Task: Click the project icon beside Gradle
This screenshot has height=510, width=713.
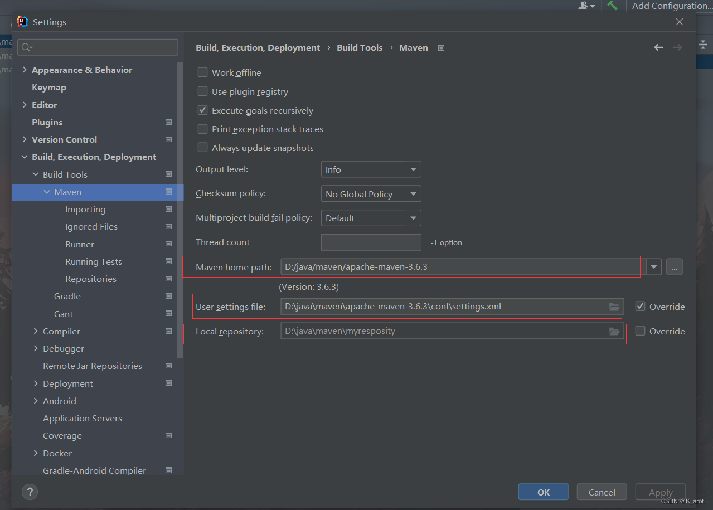Action: pyautogui.click(x=169, y=296)
